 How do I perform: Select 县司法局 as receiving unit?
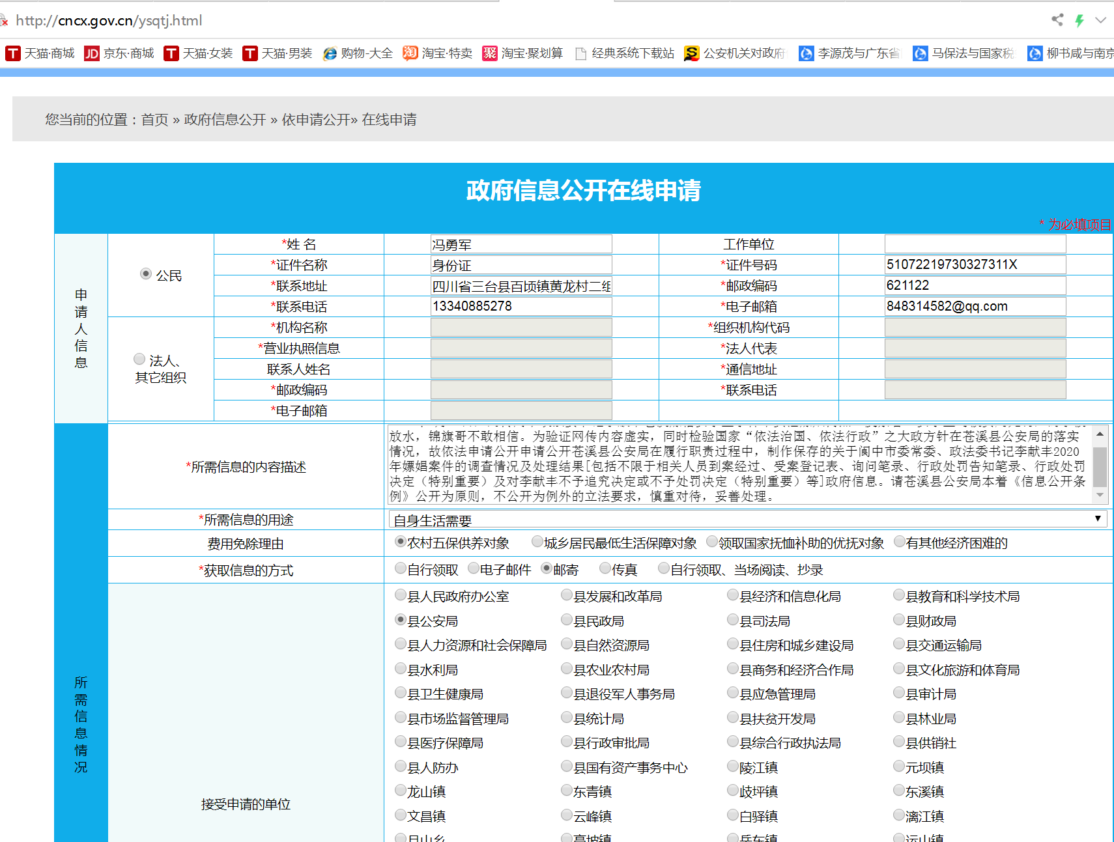(x=733, y=620)
